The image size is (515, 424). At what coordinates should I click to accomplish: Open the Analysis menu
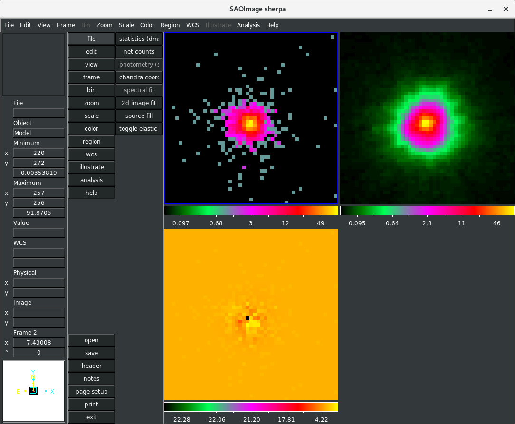(248, 25)
